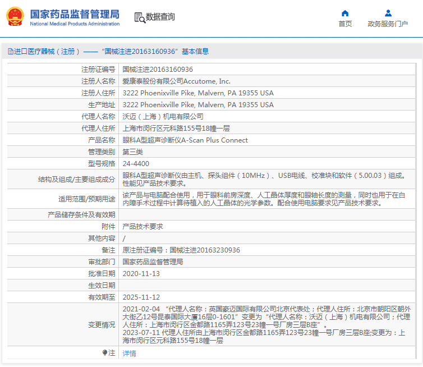Click 有效期至 row label
This screenshot has height=367, width=423.
[x=102, y=297]
